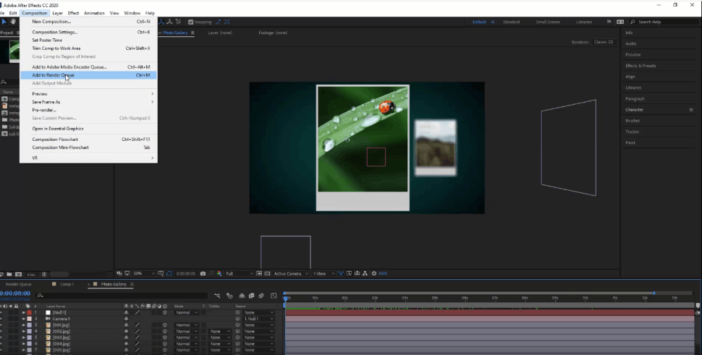This screenshot has height=355, width=702.
Task: Click the region of interest icon
Action: [259, 274]
